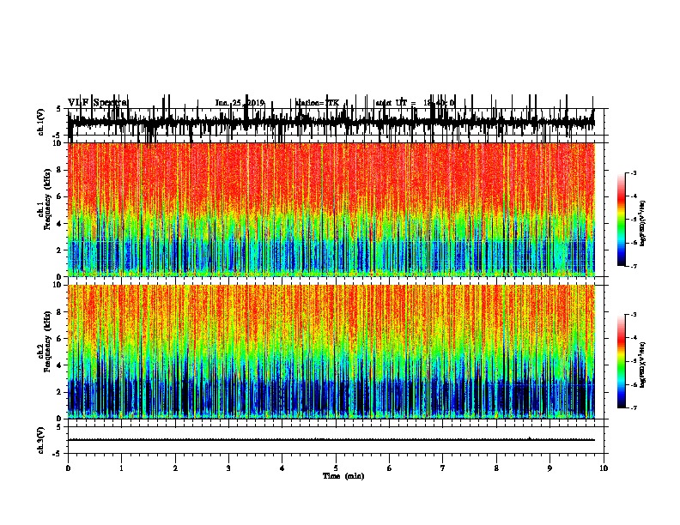Click the "VLF Spectra" title text
This screenshot has width=680, height=525.
coord(98,103)
